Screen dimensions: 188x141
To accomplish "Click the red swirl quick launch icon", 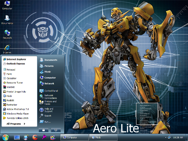I will point(35,137).
